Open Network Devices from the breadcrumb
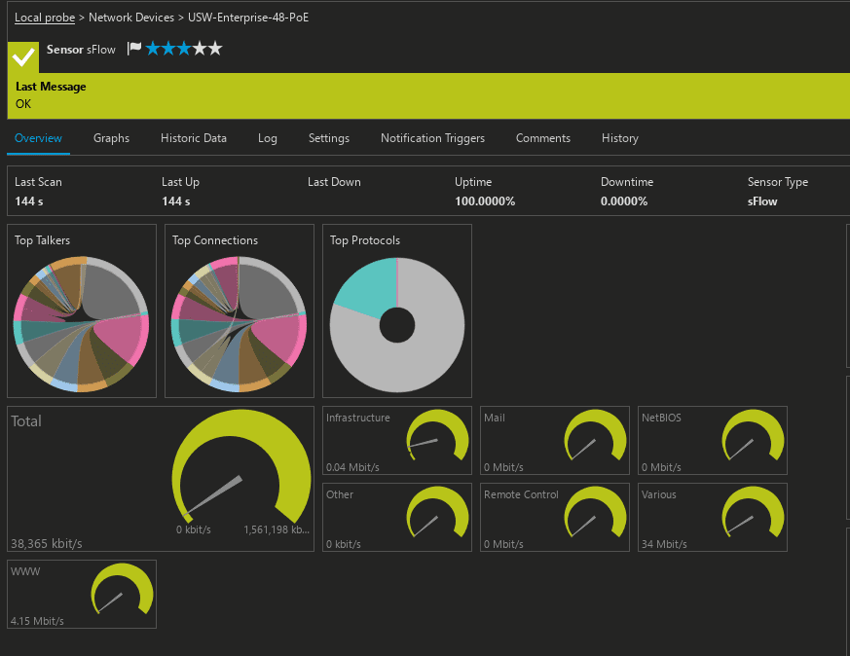This screenshot has height=656, width=850. [131, 17]
